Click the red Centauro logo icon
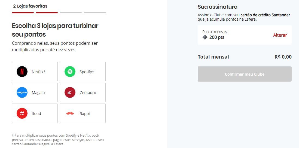The width and height of the screenshot is (299, 148). click(x=70, y=92)
